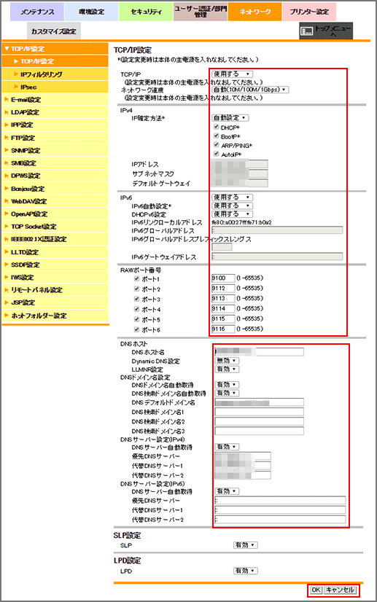Open the プリンター設定 tab

pyautogui.click(x=309, y=12)
